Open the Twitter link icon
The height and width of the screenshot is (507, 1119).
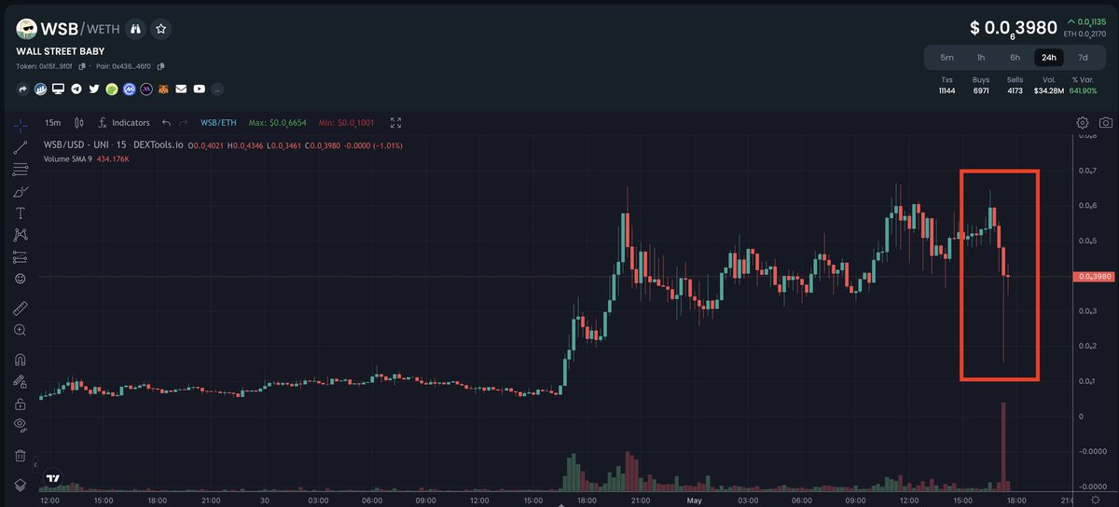point(93,89)
